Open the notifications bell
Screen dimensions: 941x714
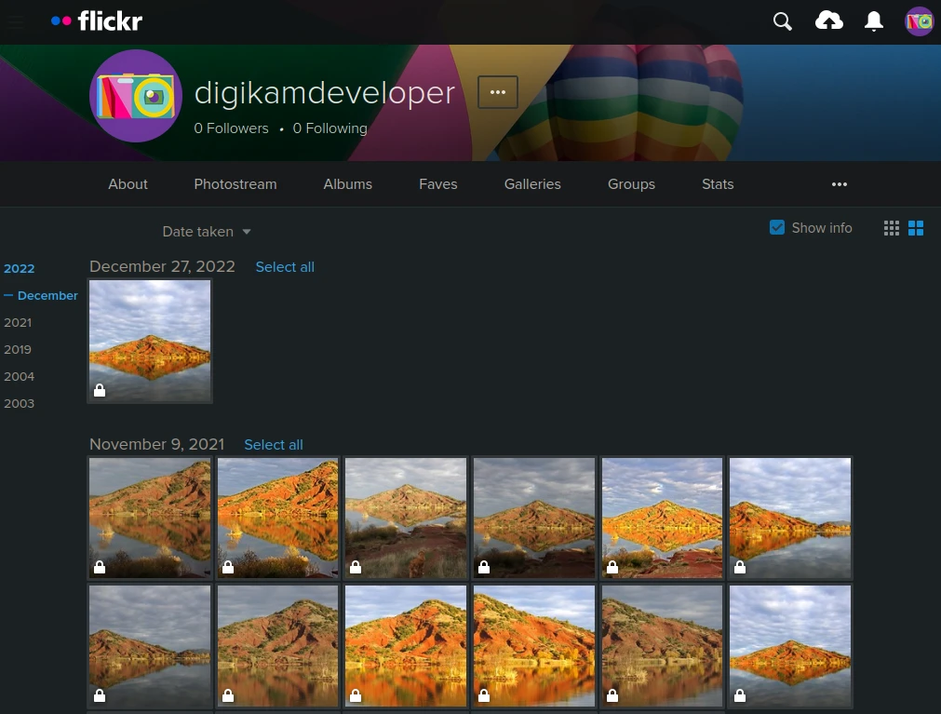click(x=873, y=21)
